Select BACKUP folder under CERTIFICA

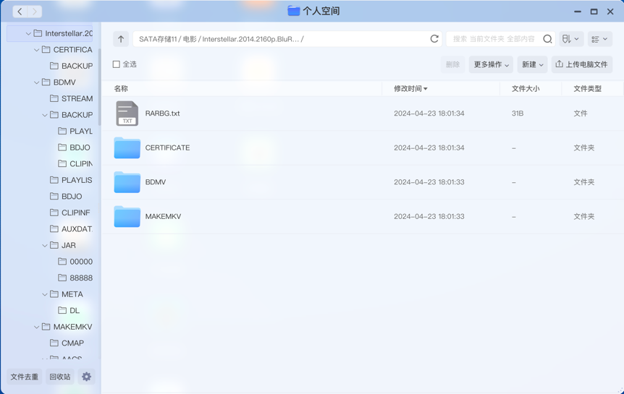[x=71, y=66]
